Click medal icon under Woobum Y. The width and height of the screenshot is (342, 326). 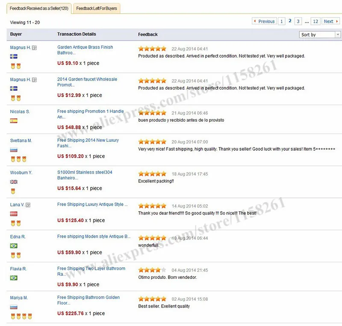(x=13, y=191)
